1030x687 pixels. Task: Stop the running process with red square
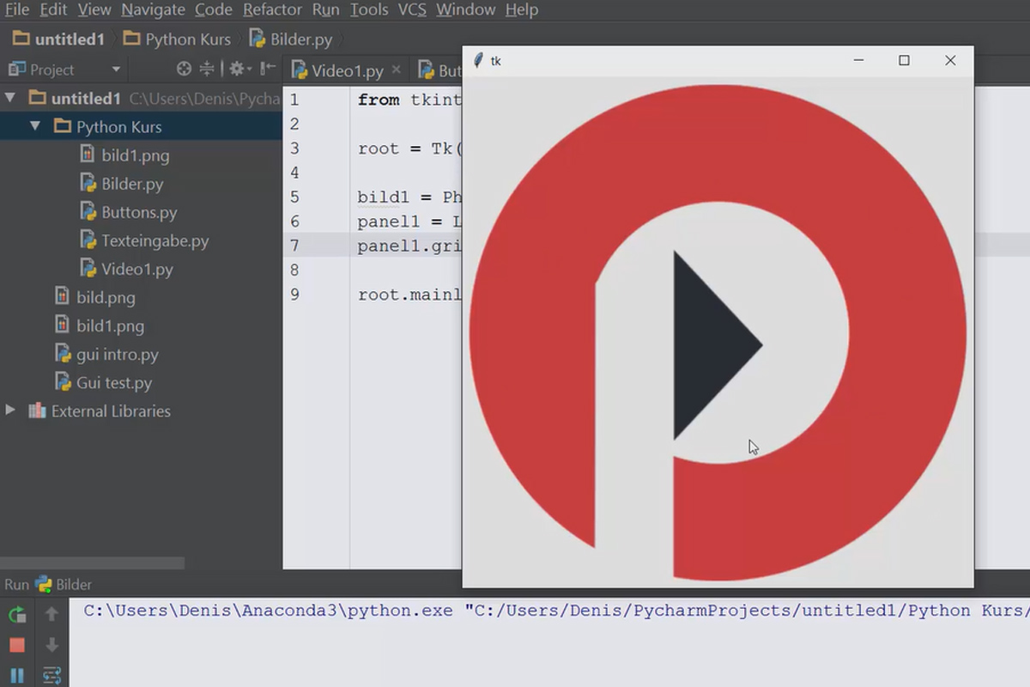[x=17, y=645]
